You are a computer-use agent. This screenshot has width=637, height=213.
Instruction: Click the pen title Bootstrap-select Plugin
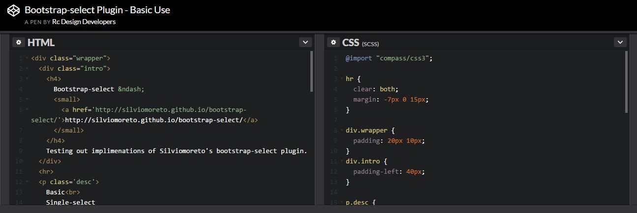pyautogui.click(x=97, y=10)
